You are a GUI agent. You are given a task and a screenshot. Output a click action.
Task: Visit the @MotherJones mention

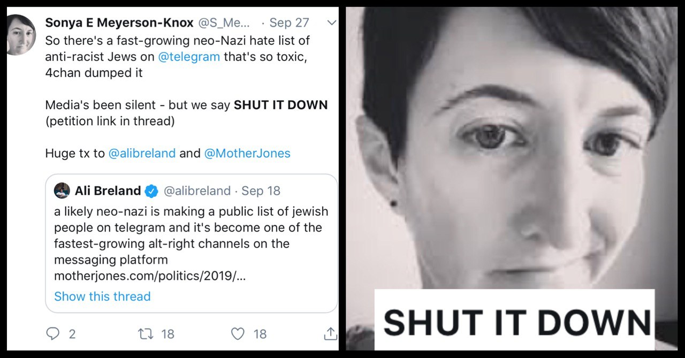247,154
